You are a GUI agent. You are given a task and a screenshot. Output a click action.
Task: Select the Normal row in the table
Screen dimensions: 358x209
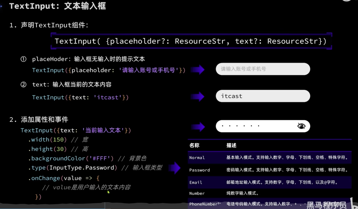pyautogui.click(x=269, y=158)
